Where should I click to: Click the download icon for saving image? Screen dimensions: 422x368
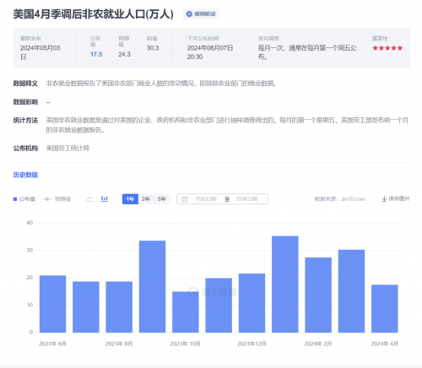pyautogui.click(x=384, y=199)
